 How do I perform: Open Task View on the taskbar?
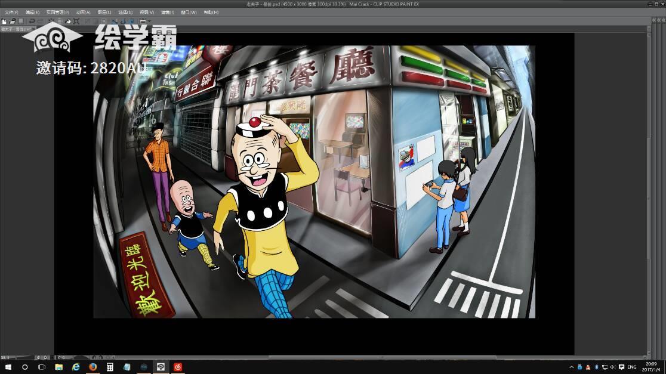pyautogui.click(x=42, y=367)
